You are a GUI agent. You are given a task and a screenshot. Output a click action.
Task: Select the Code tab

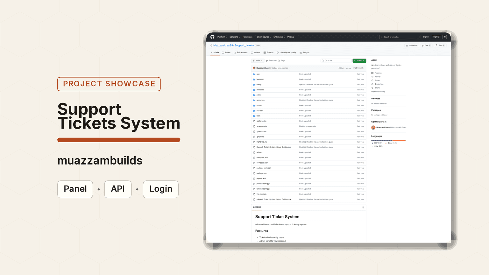click(215, 53)
